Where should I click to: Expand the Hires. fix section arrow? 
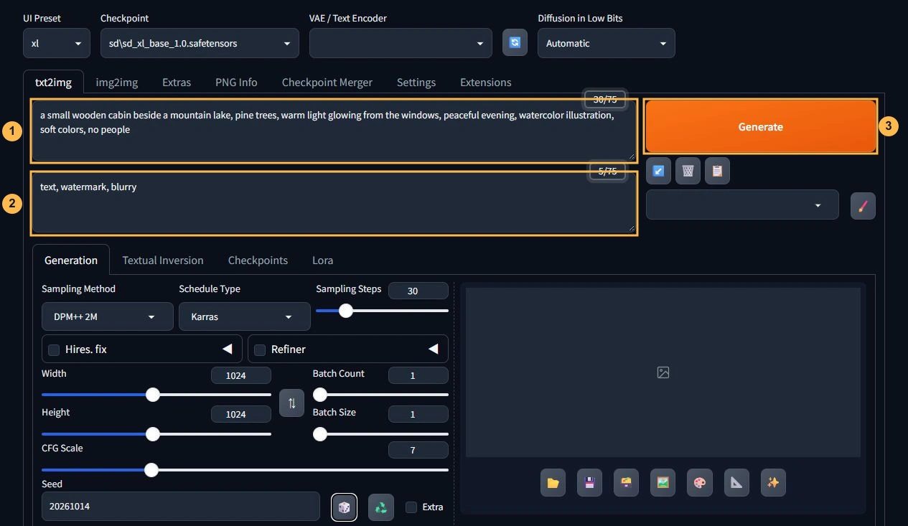click(x=228, y=349)
